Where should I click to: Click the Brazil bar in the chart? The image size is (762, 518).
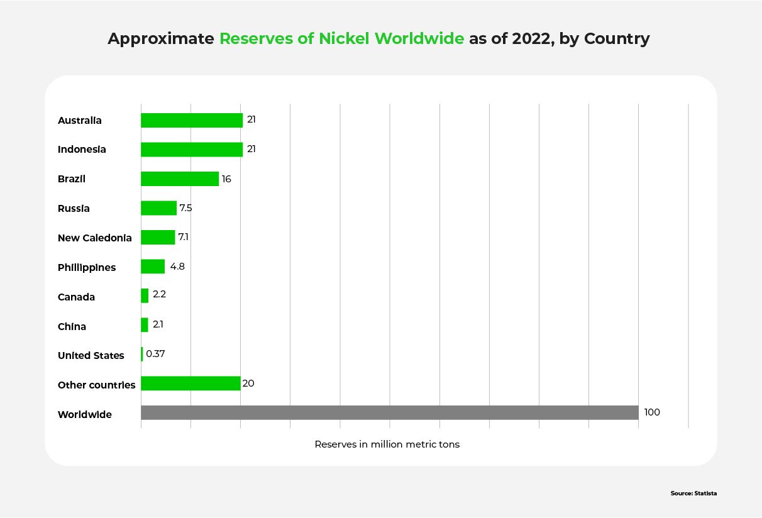coord(179,179)
